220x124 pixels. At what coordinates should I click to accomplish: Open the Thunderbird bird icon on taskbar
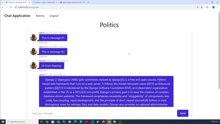click(69, 122)
